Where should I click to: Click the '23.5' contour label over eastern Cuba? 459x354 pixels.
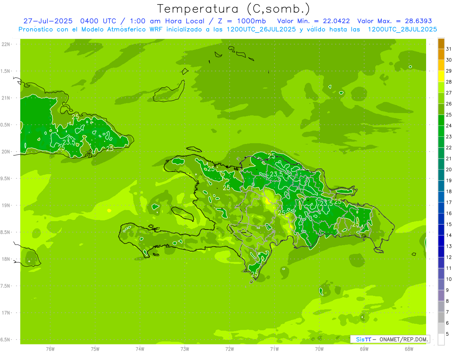point(69,142)
